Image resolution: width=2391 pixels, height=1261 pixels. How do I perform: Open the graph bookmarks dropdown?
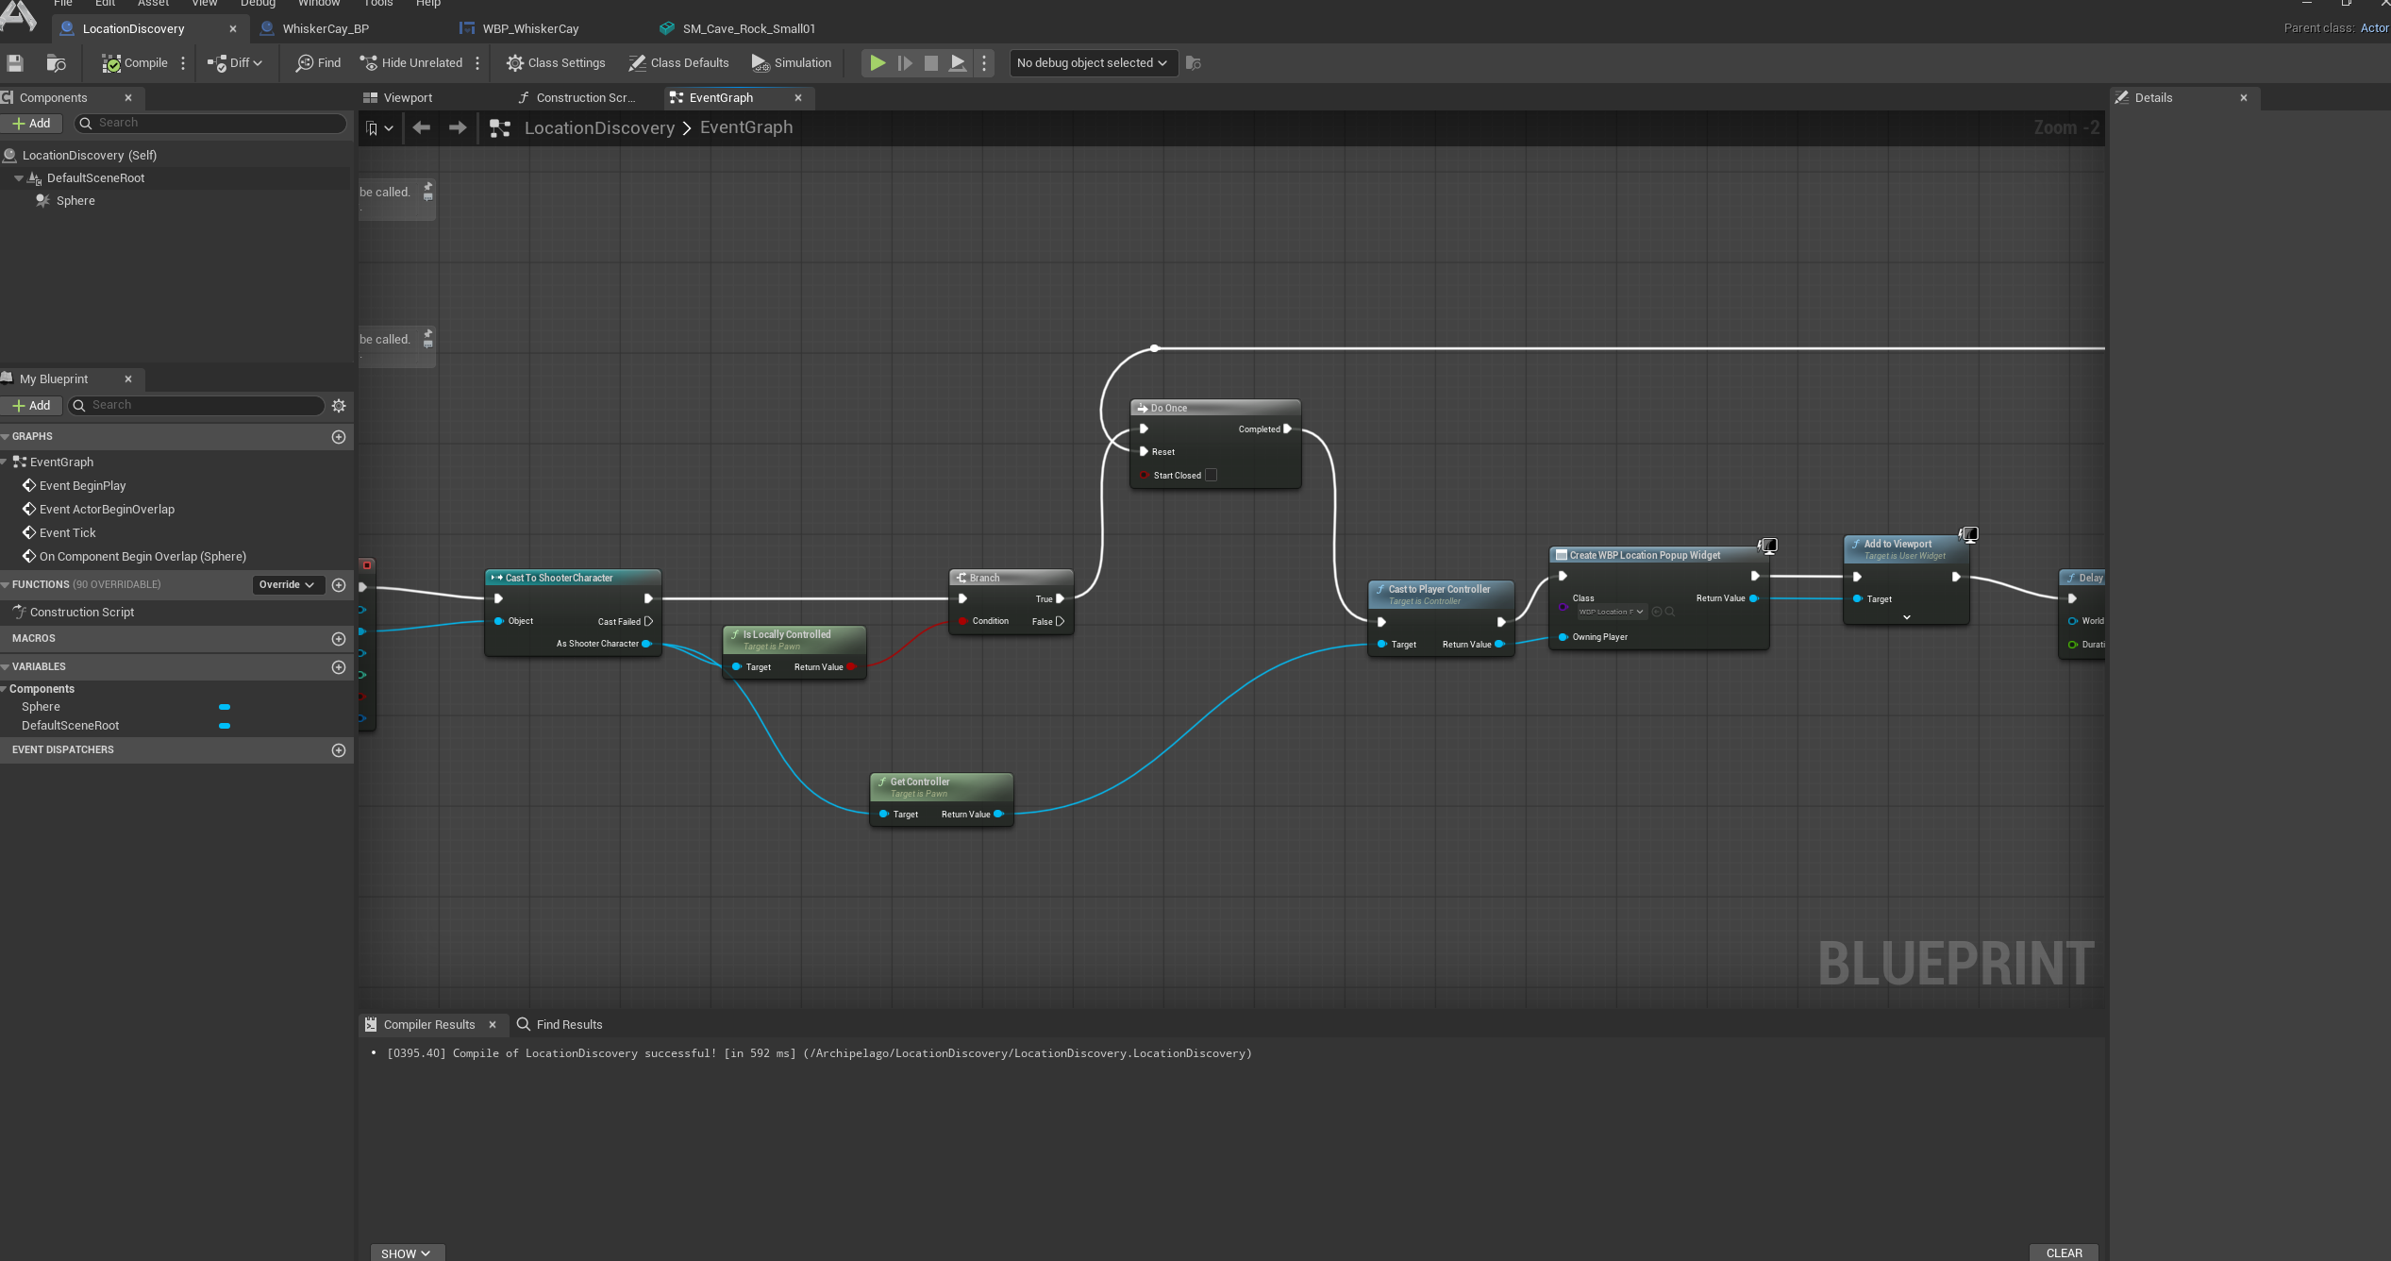(379, 128)
